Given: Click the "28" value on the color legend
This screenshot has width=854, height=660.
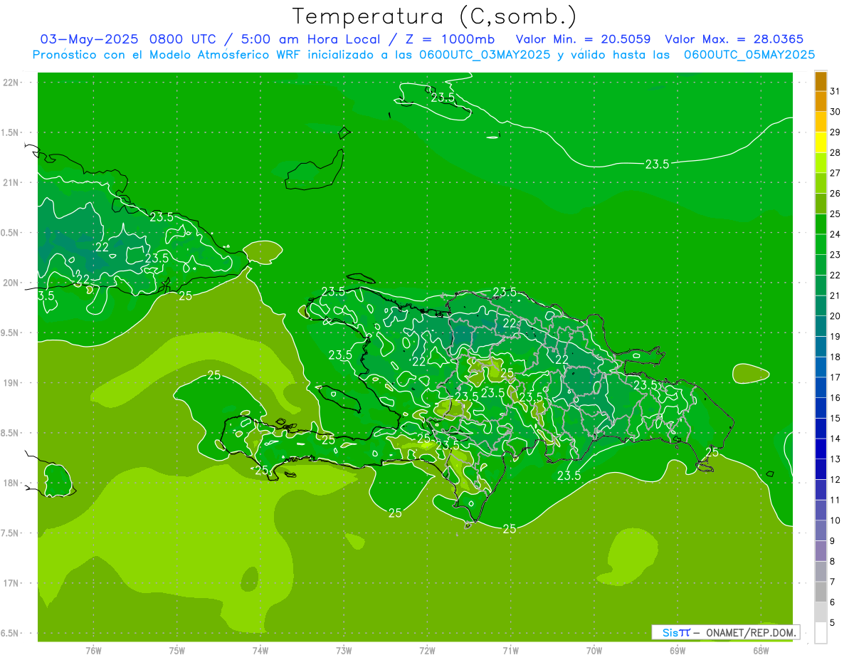Looking at the screenshot, I should point(835,152).
